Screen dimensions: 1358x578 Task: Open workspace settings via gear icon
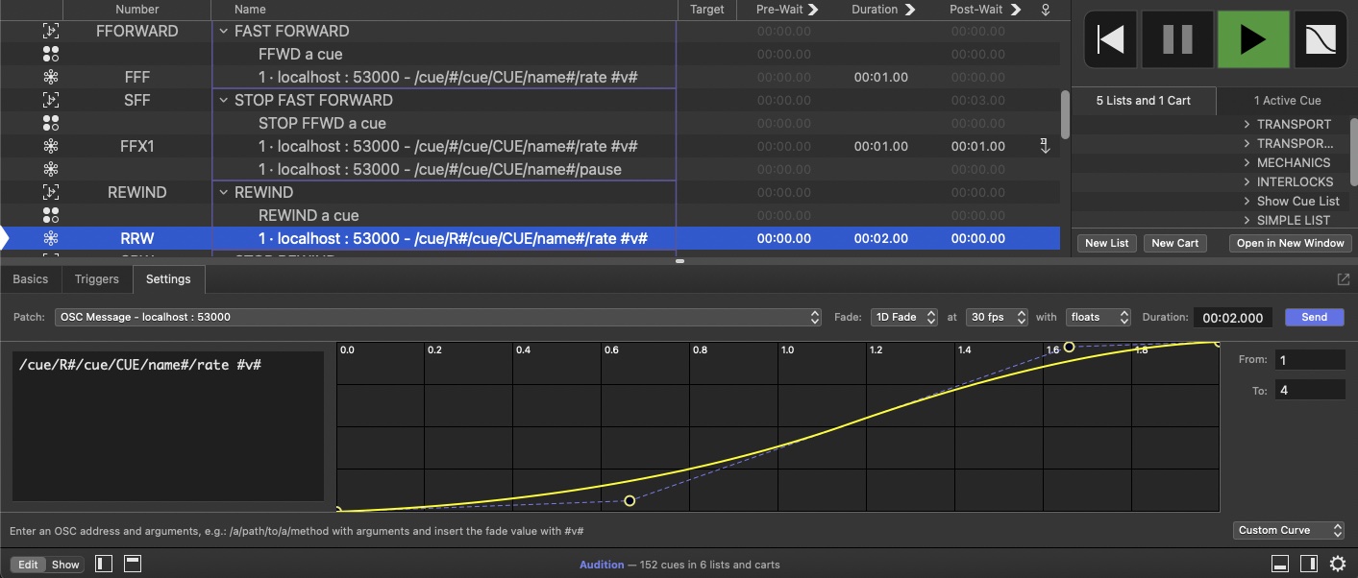(1337, 564)
